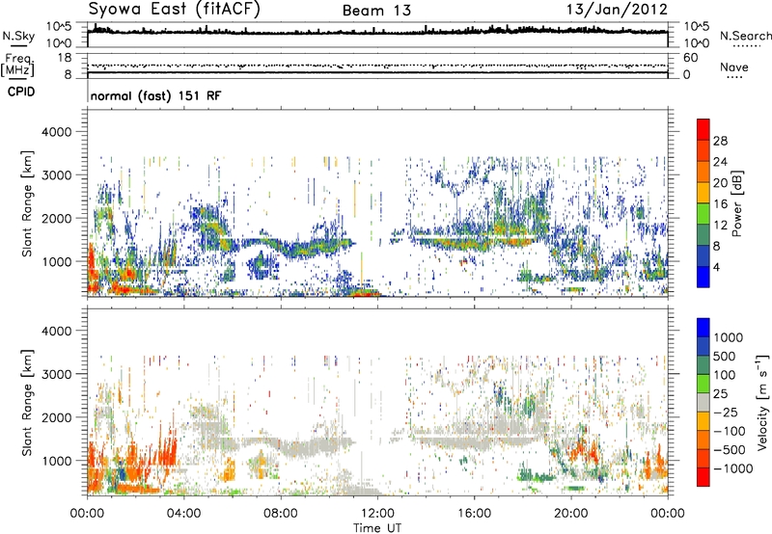Screen dimensions: 772x534
Task: Click the "28" power color bar label
Action: pos(720,141)
